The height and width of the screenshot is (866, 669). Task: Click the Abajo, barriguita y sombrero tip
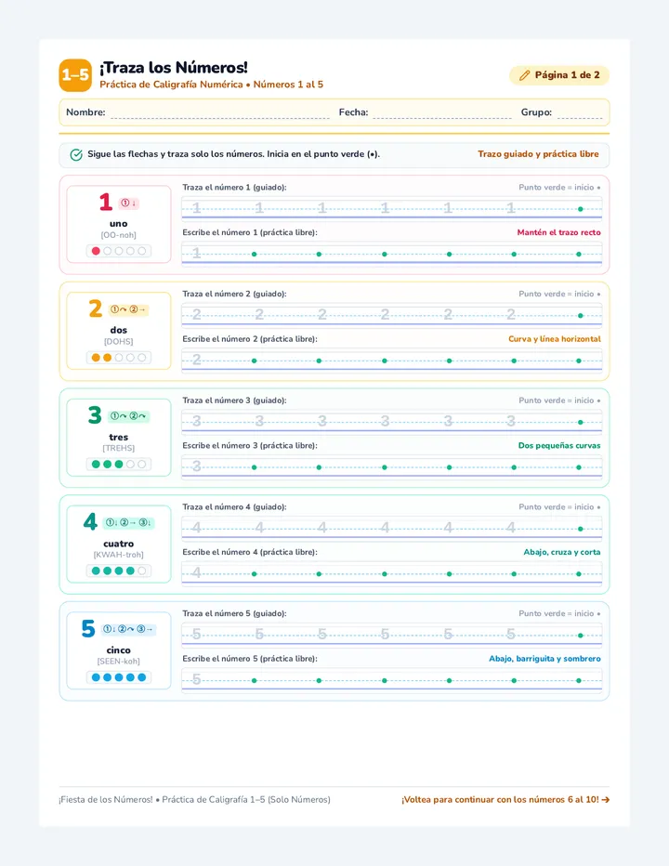tap(544, 659)
